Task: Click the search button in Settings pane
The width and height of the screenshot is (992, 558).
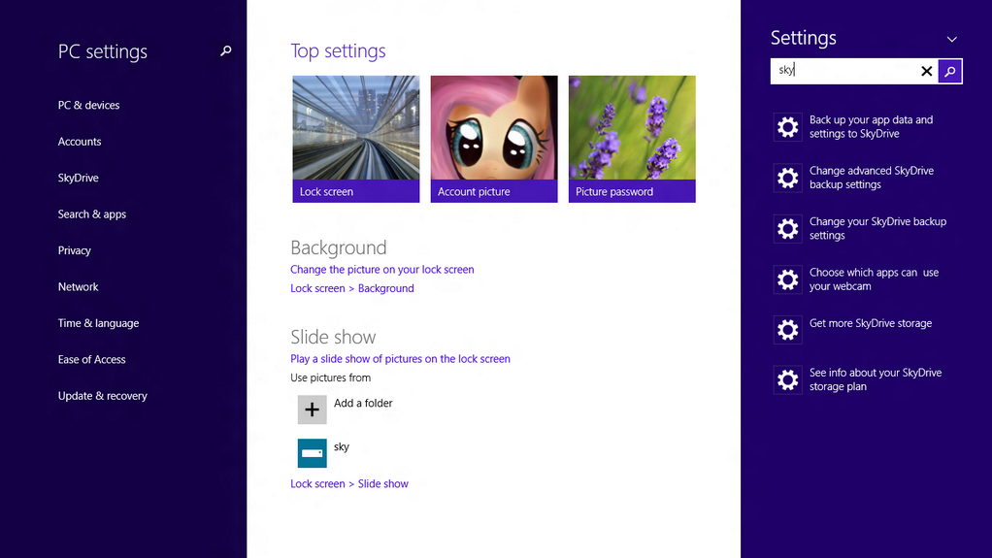Action: coord(949,72)
